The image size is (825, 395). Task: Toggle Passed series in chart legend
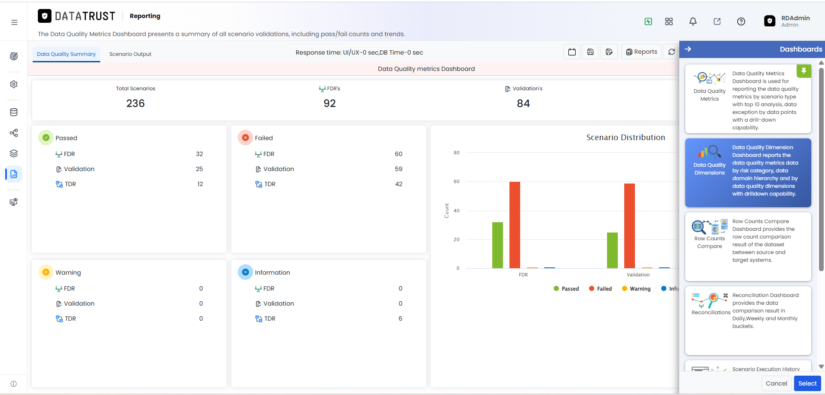point(566,289)
